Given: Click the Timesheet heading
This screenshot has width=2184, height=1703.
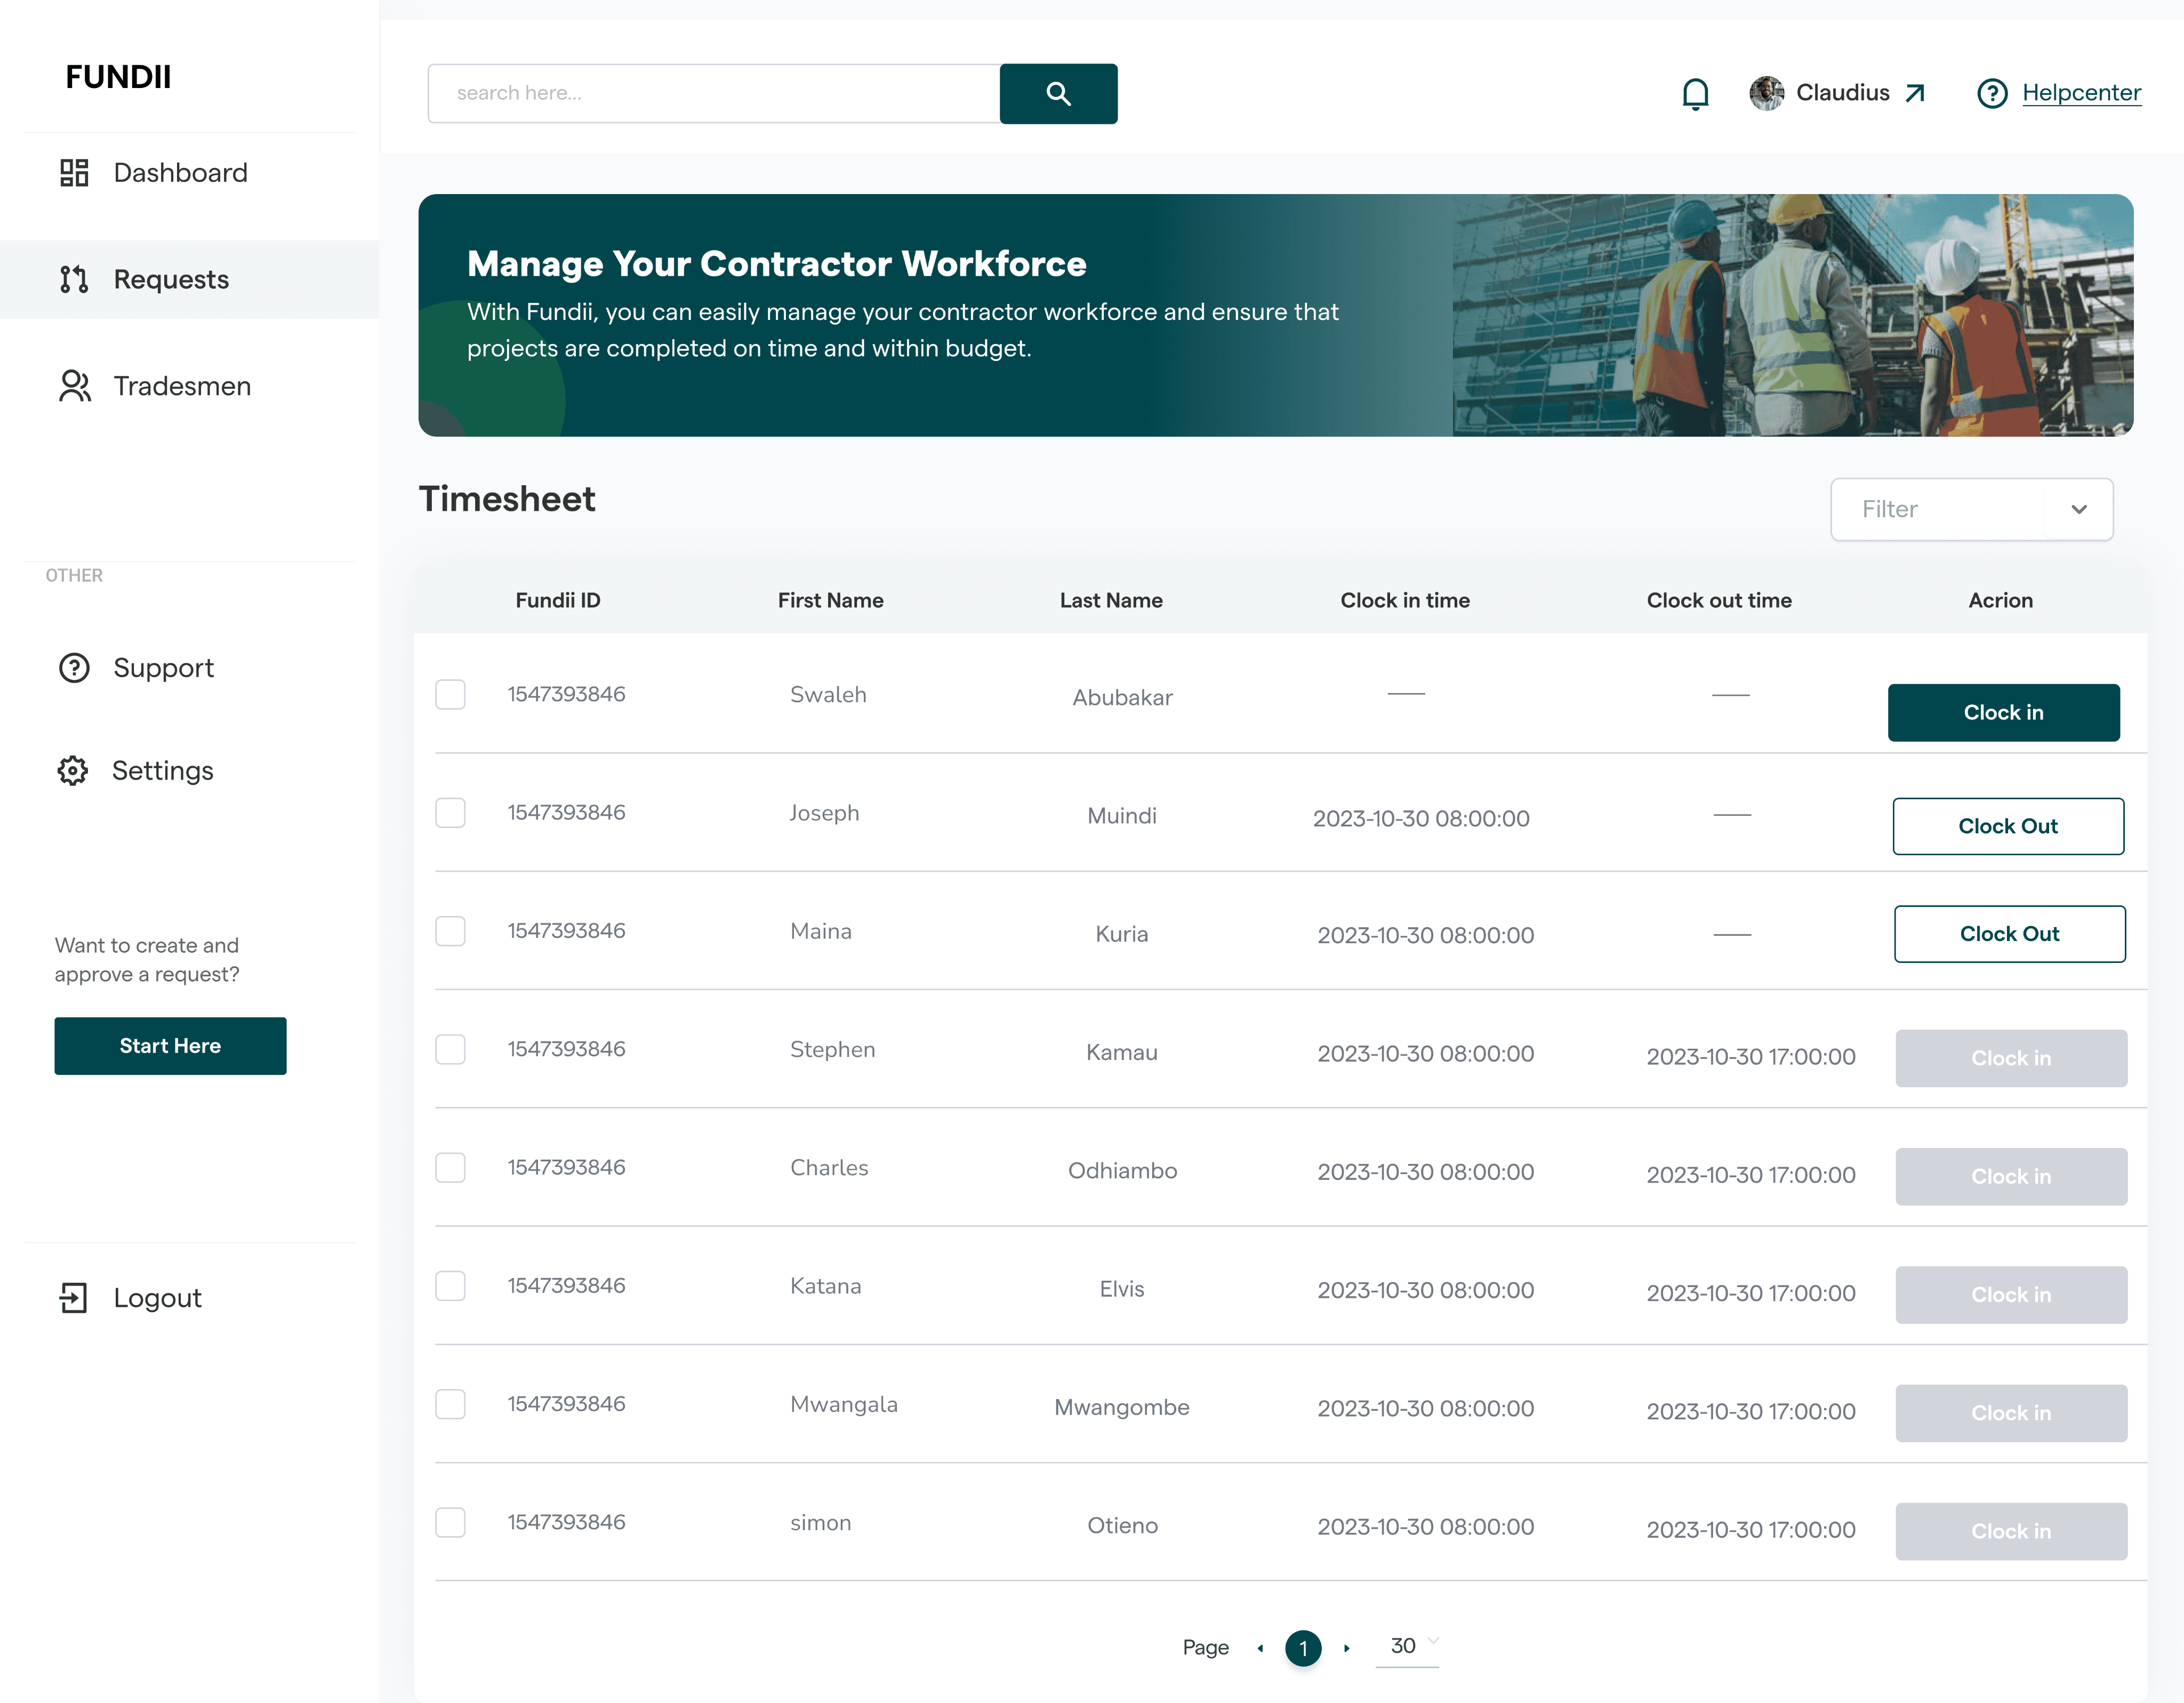Looking at the screenshot, I should (x=507, y=499).
